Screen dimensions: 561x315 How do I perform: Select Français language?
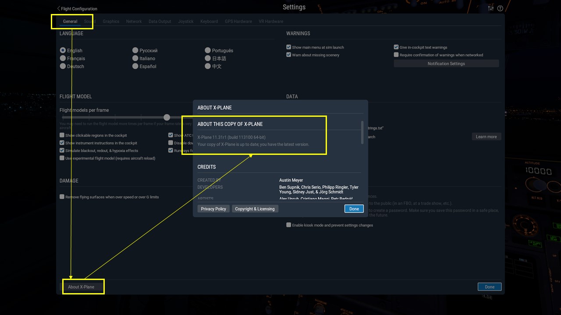[63, 58]
